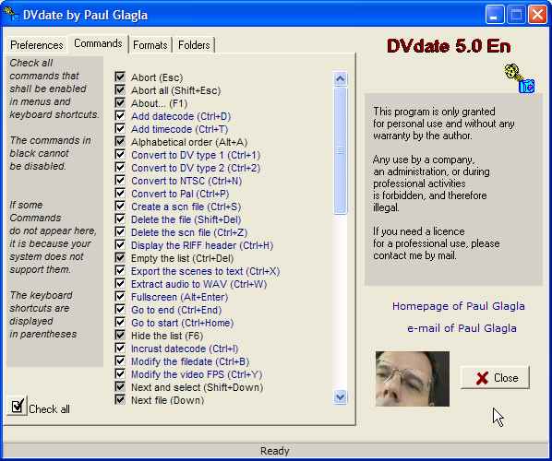Minimize the DVdate window
Screen dimensions: 552x461
coord(495,15)
